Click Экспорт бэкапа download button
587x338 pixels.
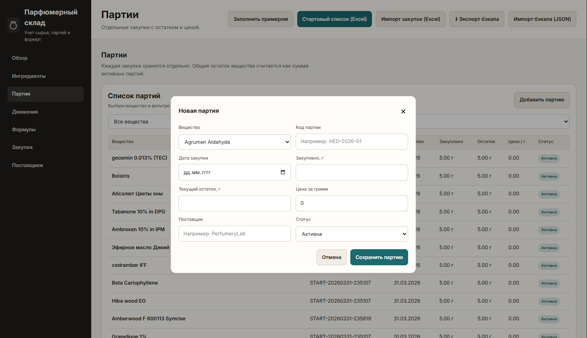point(477,19)
